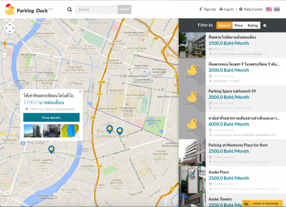
Task: Click the Victory Monument map label
Action: click(x=135, y=33)
